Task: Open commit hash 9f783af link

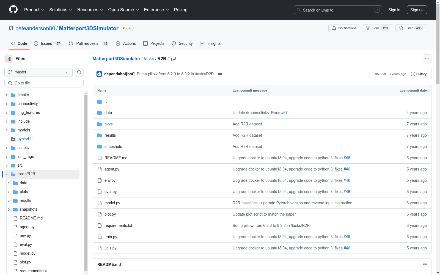Action: pyautogui.click(x=380, y=74)
